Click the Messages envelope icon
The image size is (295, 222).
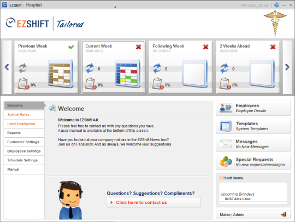(226, 144)
